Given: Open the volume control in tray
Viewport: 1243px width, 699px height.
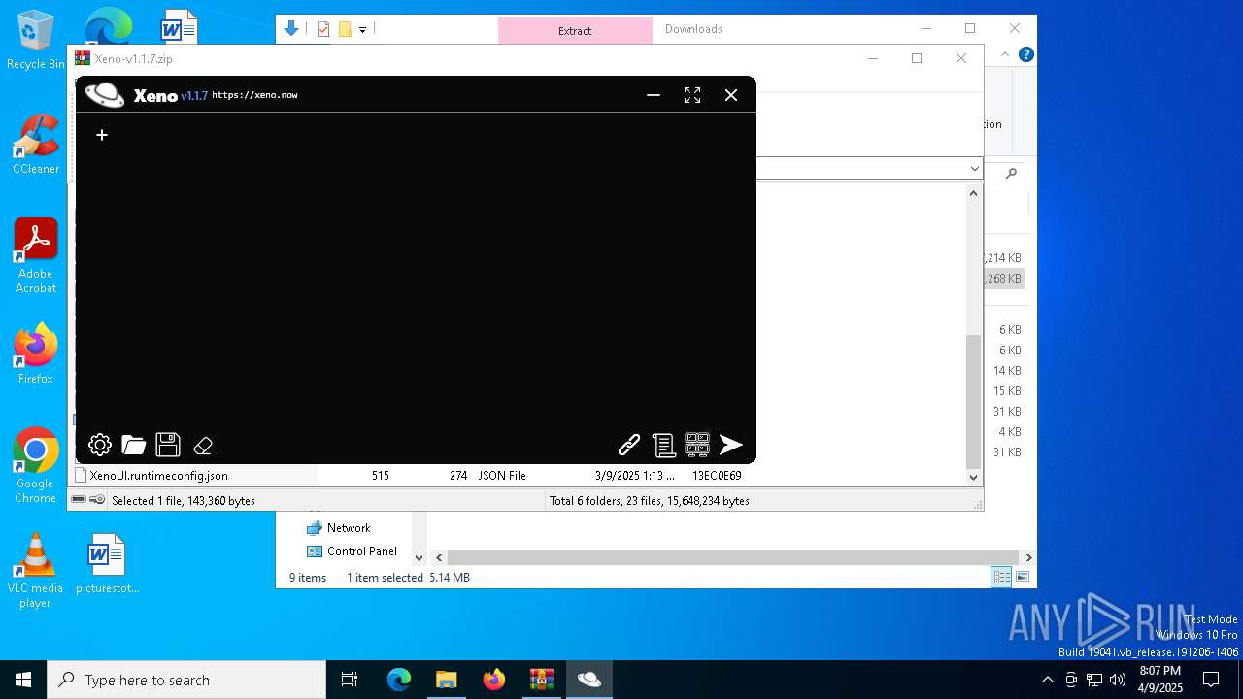Looking at the screenshot, I should (1117, 680).
